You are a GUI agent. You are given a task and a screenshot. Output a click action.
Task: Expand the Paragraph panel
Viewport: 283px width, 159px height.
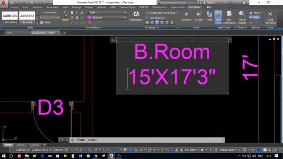[152, 27]
